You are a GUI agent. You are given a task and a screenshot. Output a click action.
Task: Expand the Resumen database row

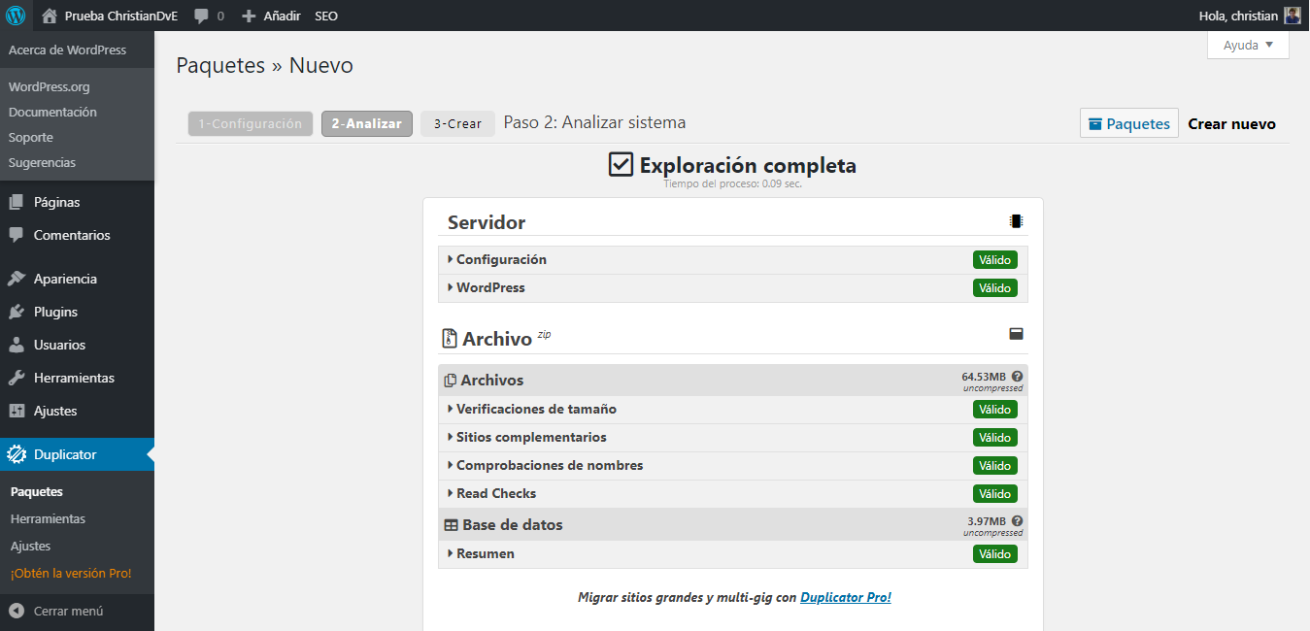(733, 554)
